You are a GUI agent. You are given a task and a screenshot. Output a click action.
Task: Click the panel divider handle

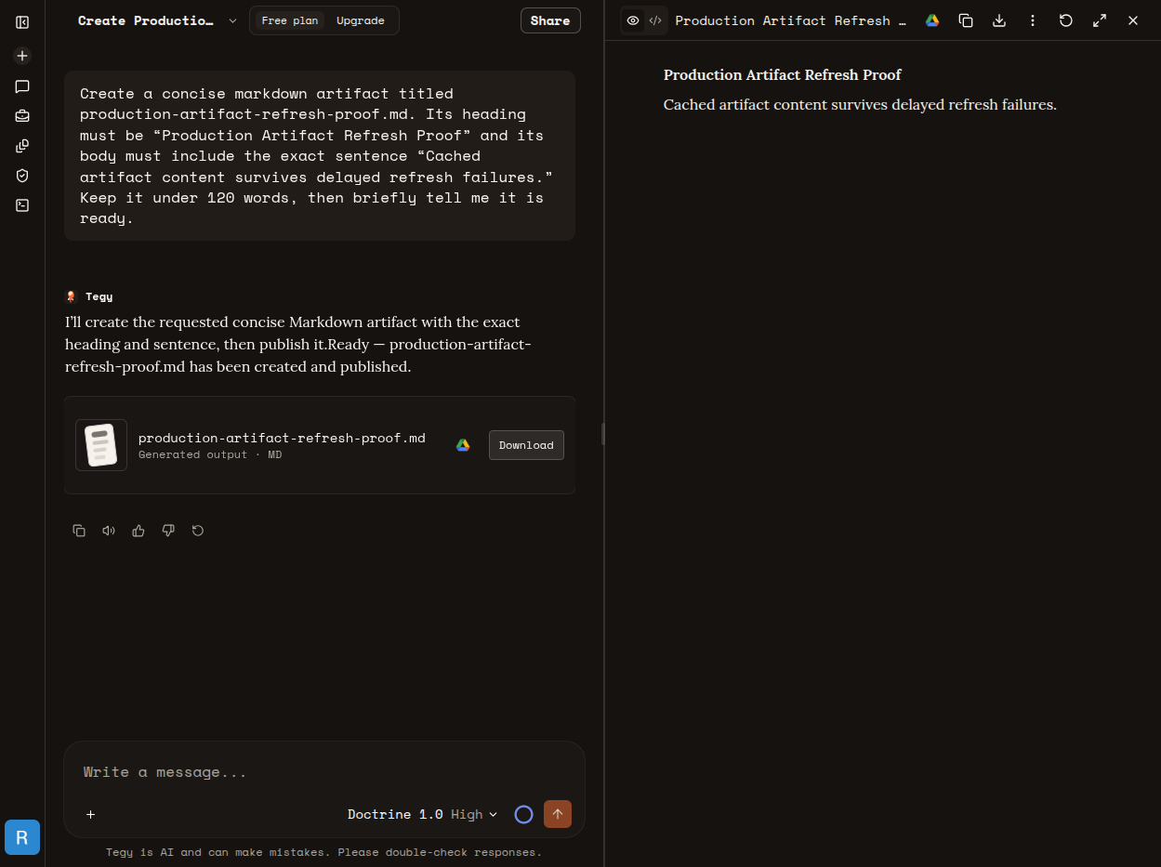603,434
